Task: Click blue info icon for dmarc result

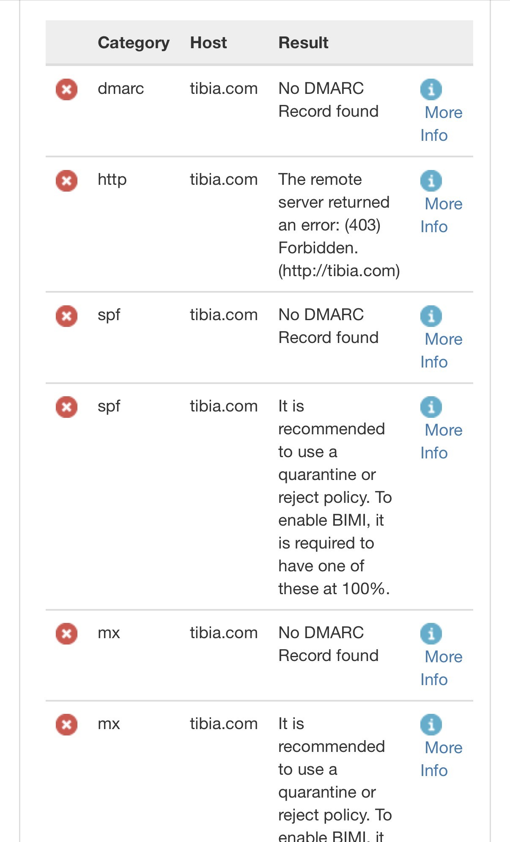Action: click(x=431, y=89)
